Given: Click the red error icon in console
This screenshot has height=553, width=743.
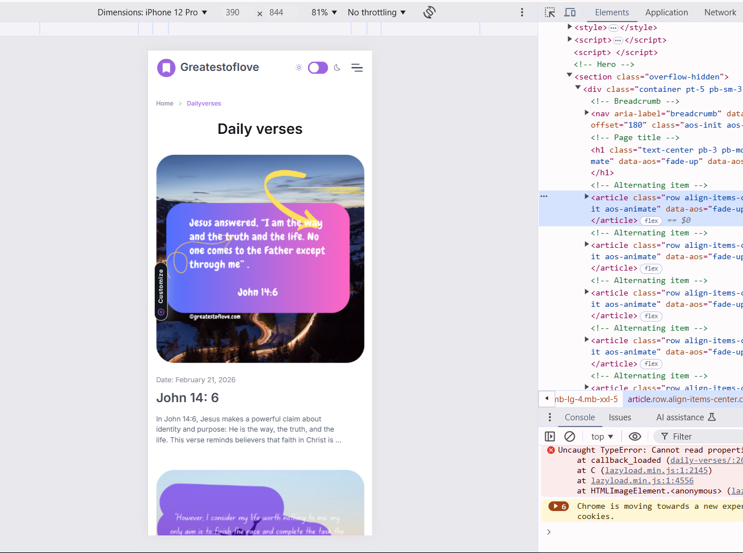Looking at the screenshot, I should click(x=551, y=450).
